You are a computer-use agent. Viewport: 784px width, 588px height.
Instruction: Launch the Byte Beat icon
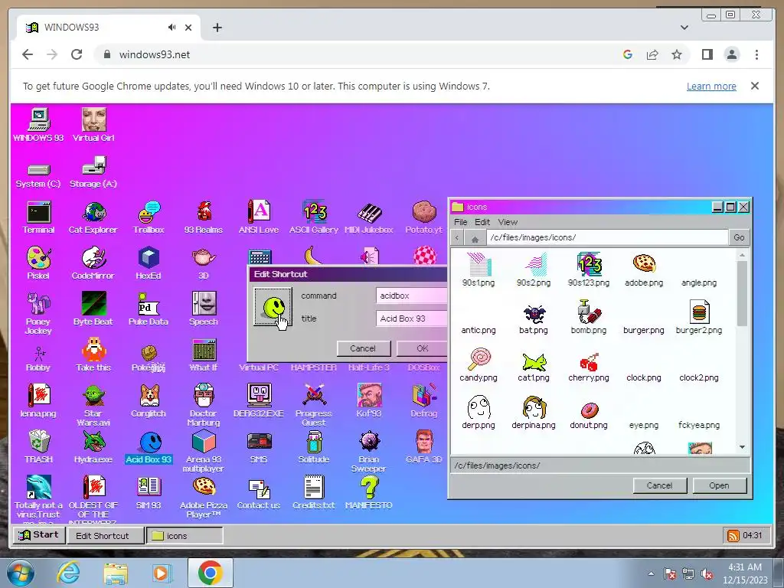(x=93, y=309)
